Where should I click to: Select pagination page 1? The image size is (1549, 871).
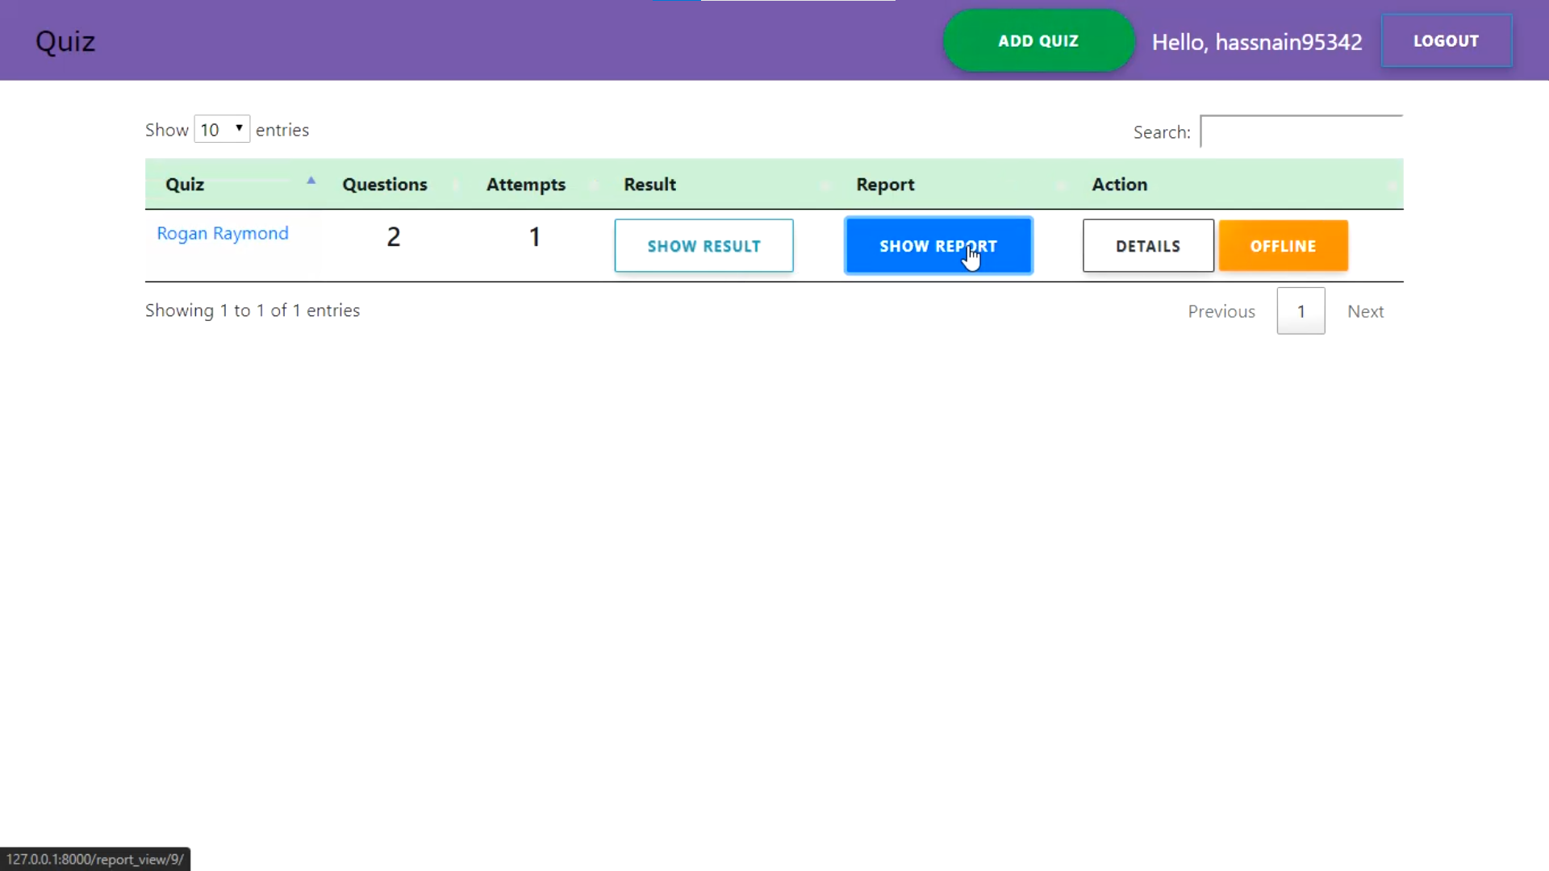click(1301, 311)
